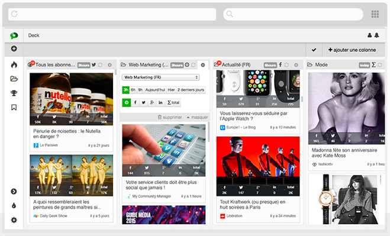The width and height of the screenshot is (390, 236).
Task: Open the settings gear in left sidebar
Action: pos(14,220)
